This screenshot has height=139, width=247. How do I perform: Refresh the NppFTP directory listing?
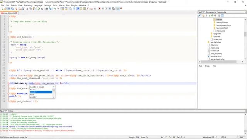coord(212,15)
